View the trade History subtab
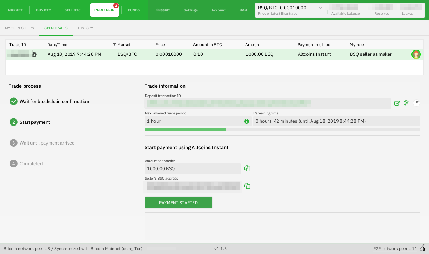This screenshot has width=429, height=254. click(85, 28)
